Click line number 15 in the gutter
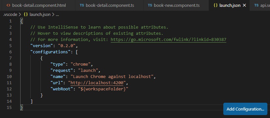Image resolution: width=270 pixels, height=118 pixels. (x=9, y=108)
